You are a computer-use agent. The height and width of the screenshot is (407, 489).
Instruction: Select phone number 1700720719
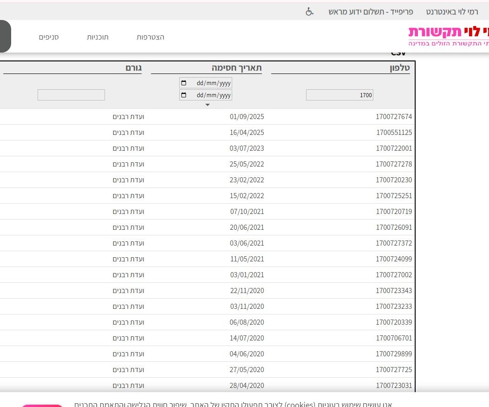point(394,212)
